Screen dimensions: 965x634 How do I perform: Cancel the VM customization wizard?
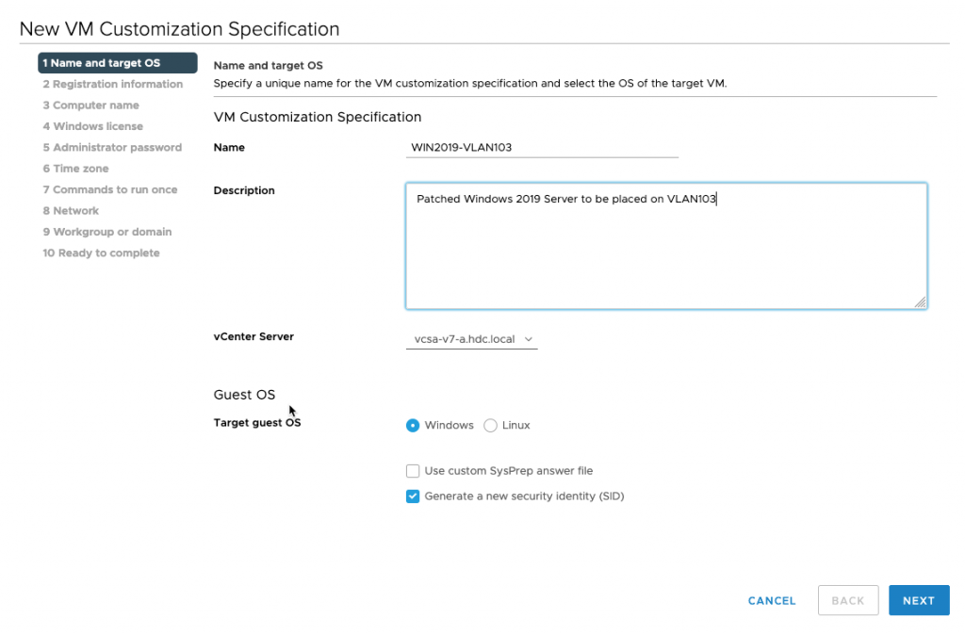click(771, 600)
